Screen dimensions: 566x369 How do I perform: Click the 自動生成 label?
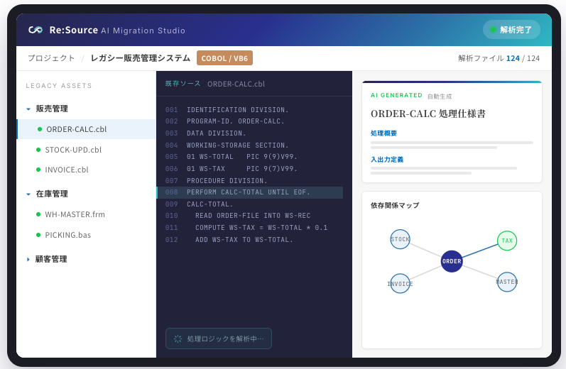point(440,97)
